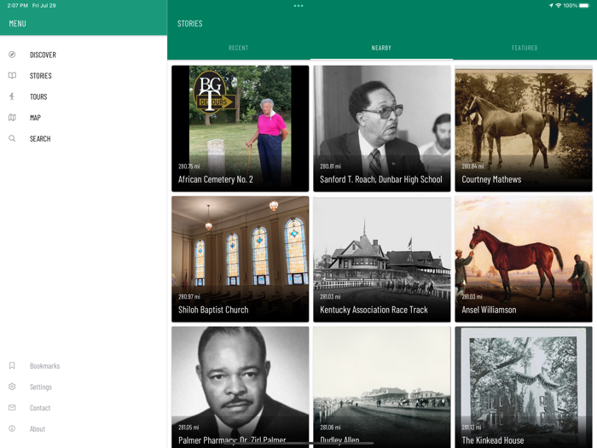The image size is (597, 448).
Task: Open the About link
Action: 38,428
